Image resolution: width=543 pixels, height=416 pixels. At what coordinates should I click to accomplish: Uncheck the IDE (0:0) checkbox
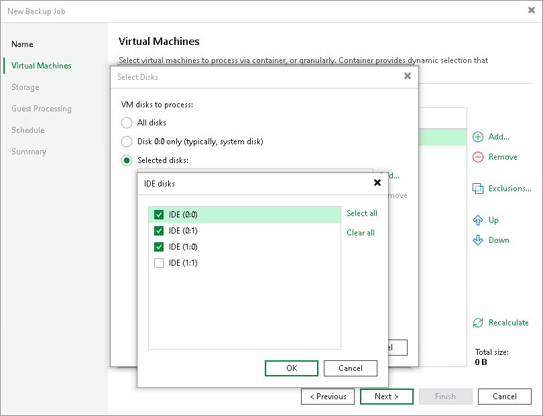(x=159, y=215)
